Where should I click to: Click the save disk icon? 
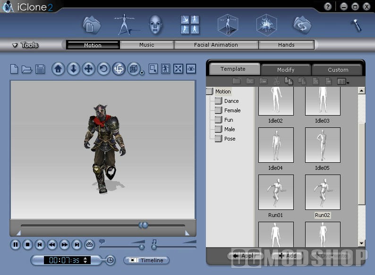(x=40, y=69)
